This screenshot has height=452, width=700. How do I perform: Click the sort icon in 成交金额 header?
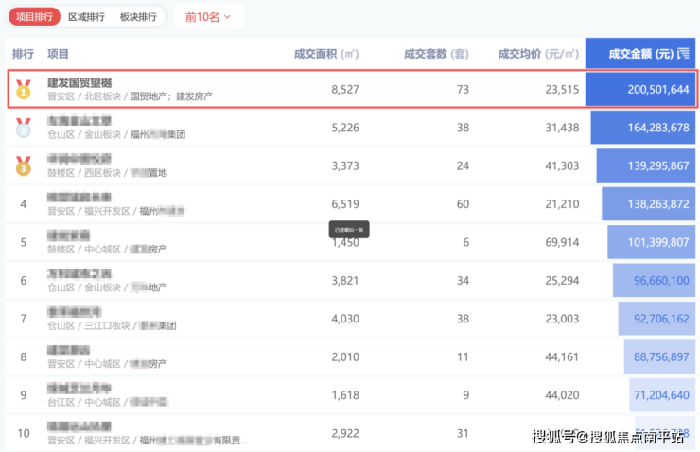pos(683,54)
